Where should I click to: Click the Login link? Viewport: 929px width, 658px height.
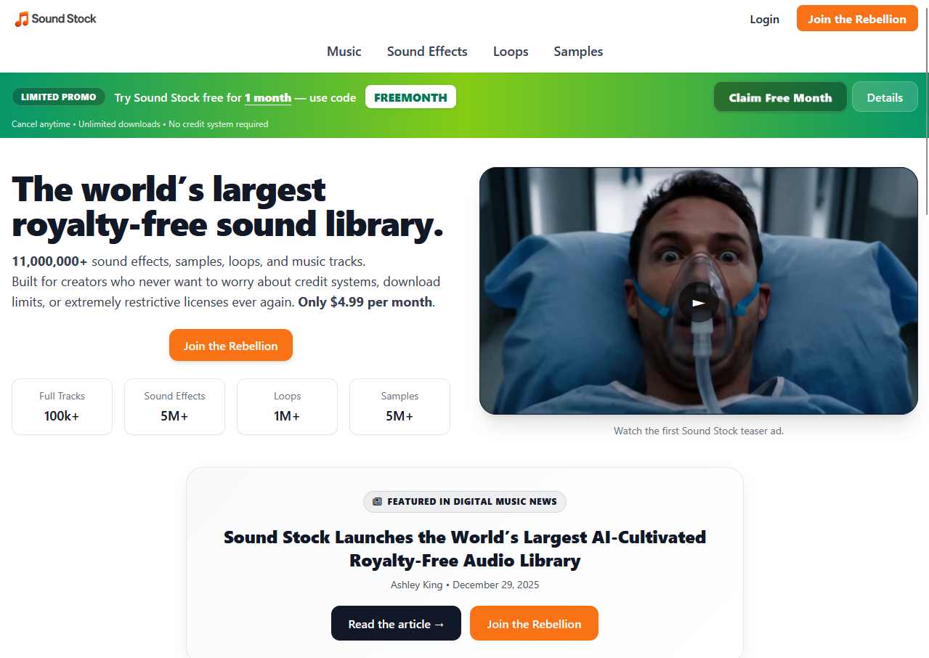(764, 19)
